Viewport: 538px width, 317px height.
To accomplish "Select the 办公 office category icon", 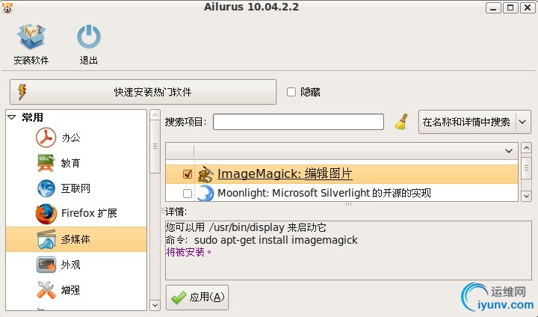I will click(x=47, y=138).
